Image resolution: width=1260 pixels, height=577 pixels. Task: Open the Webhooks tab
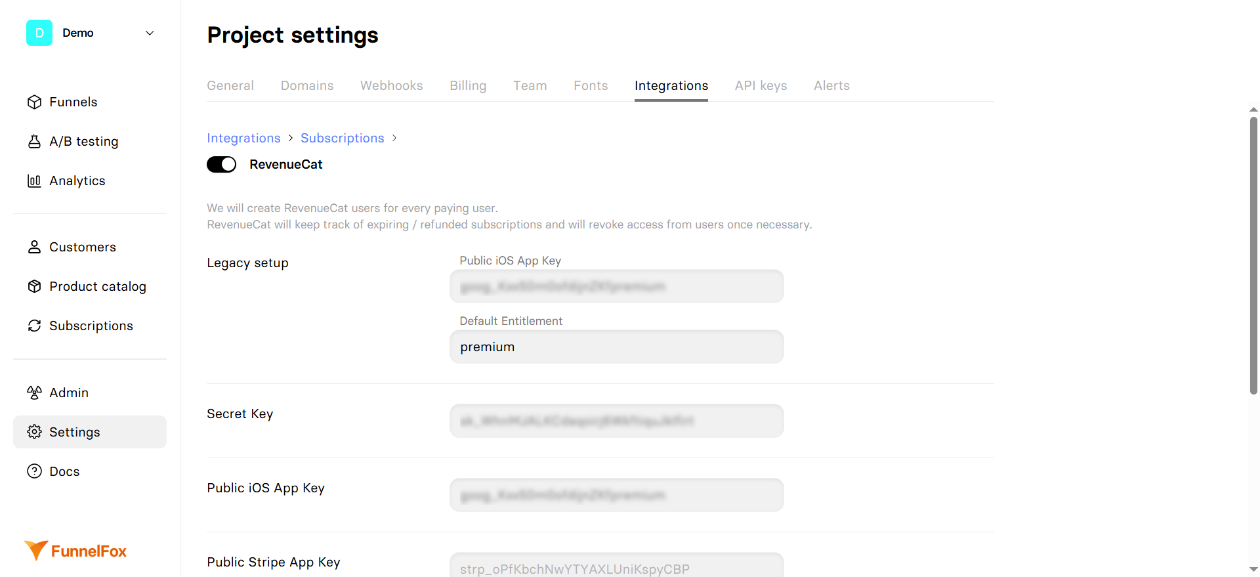pyautogui.click(x=392, y=85)
